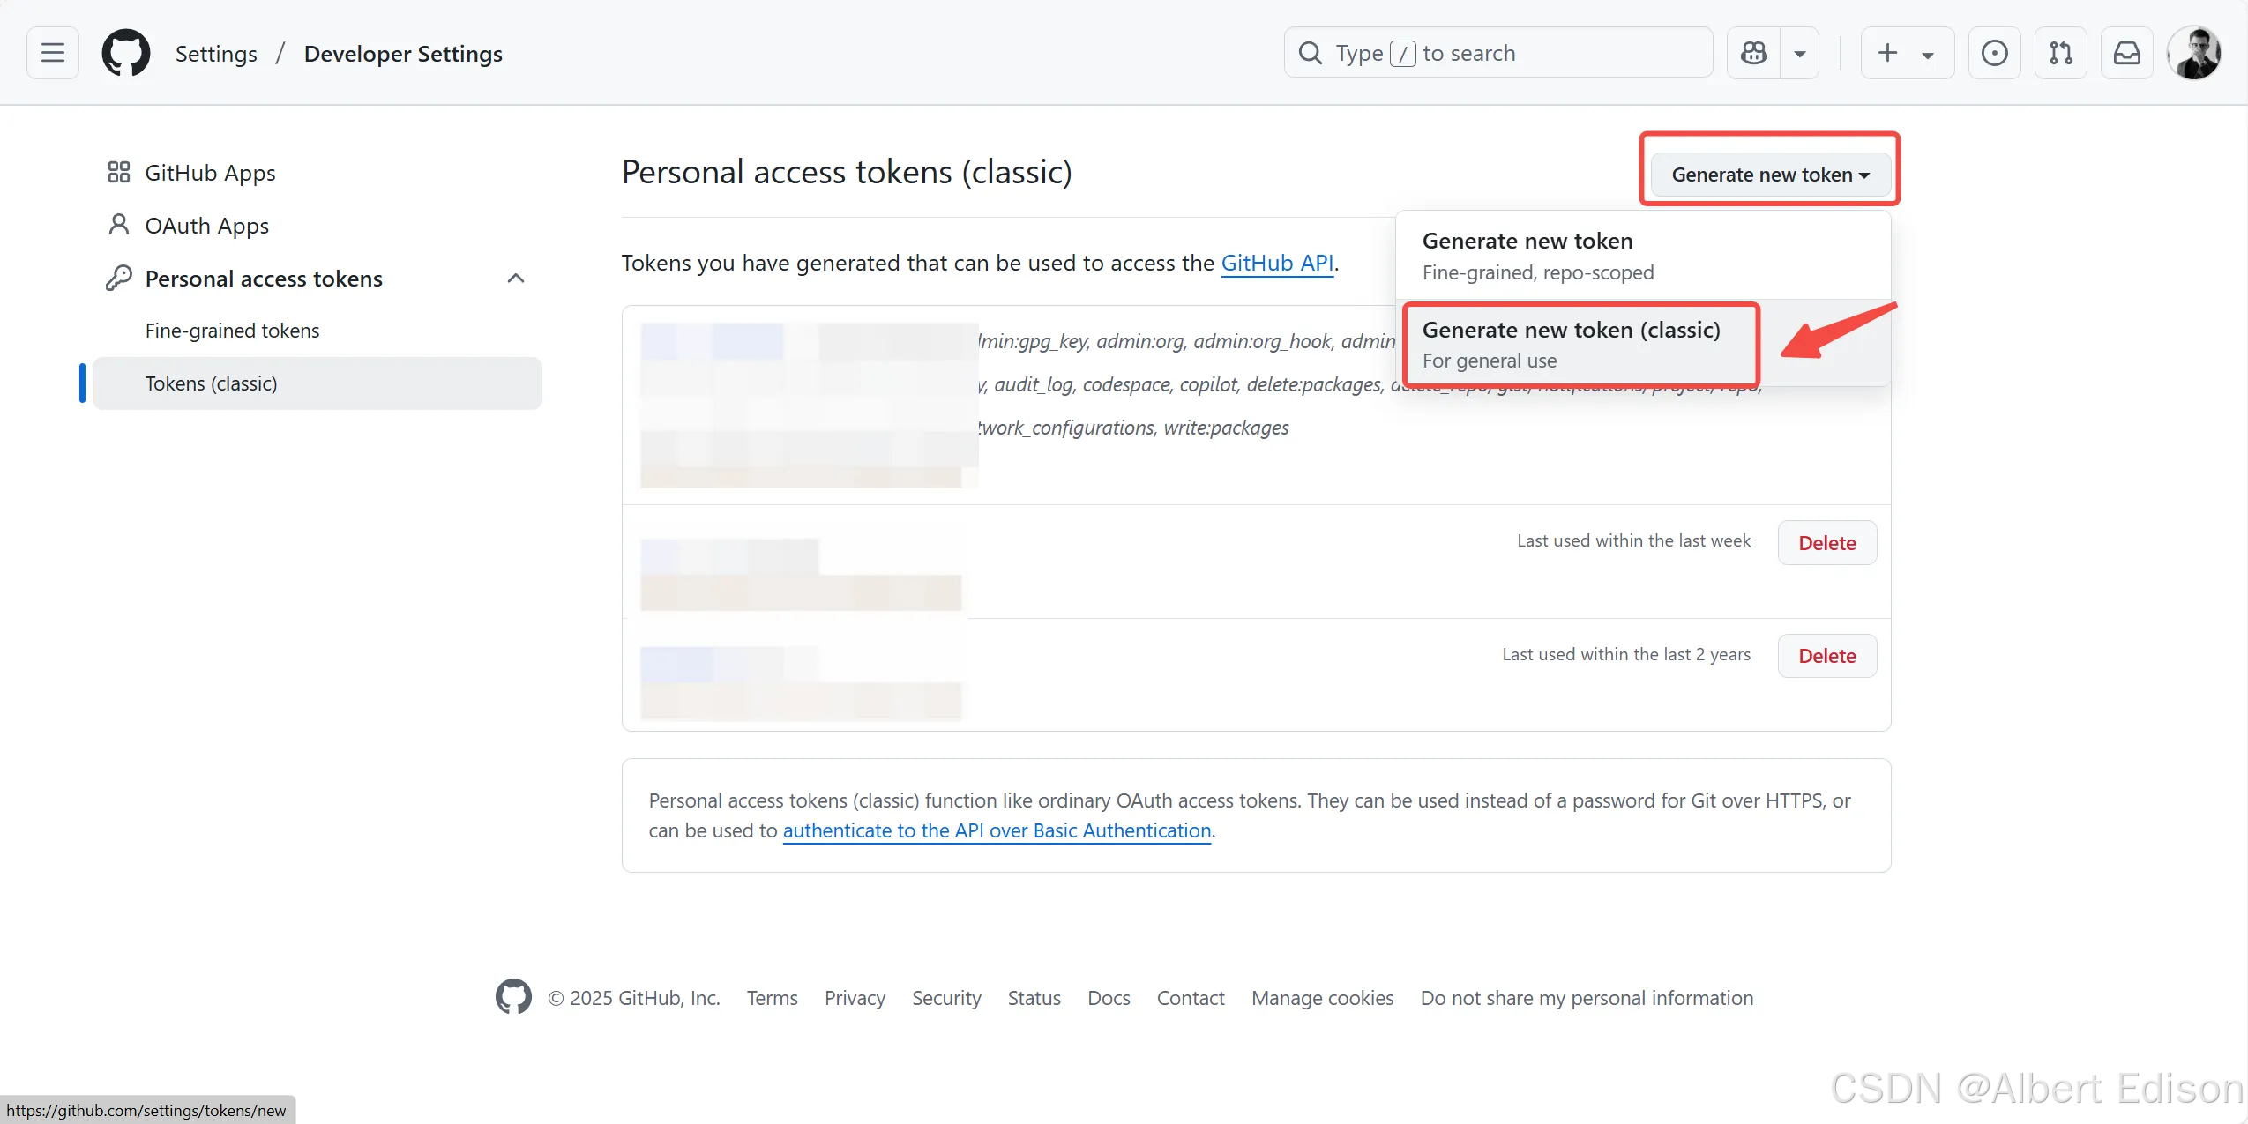Screen dimensions: 2248x1124
Task: Open the Notifications inbox icon
Action: (x=2126, y=53)
